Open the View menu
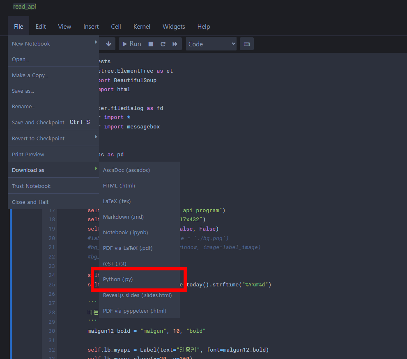Image resolution: width=407 pixels, height=359 pixels. [x=64, y=26]
